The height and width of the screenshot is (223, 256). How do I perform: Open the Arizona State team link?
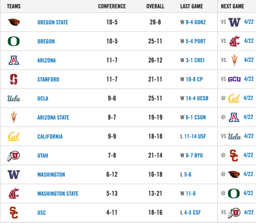point(53,117)
